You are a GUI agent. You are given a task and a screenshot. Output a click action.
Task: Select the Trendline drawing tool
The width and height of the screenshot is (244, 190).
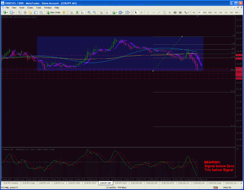coord(159,13)
